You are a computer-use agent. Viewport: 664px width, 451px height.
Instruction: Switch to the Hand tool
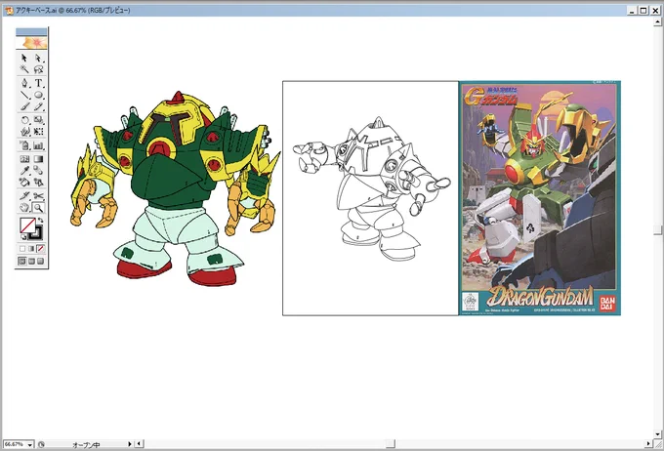tap(24, 208)
